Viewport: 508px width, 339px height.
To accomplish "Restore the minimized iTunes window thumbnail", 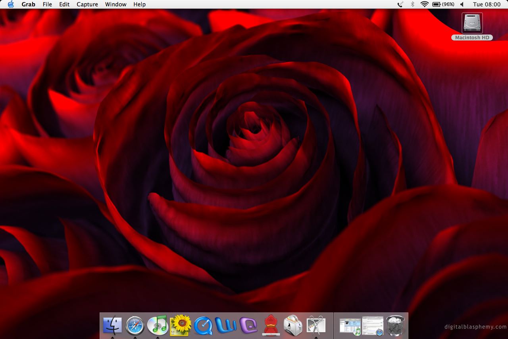I will pyautogui.click(x=350, y=326).
